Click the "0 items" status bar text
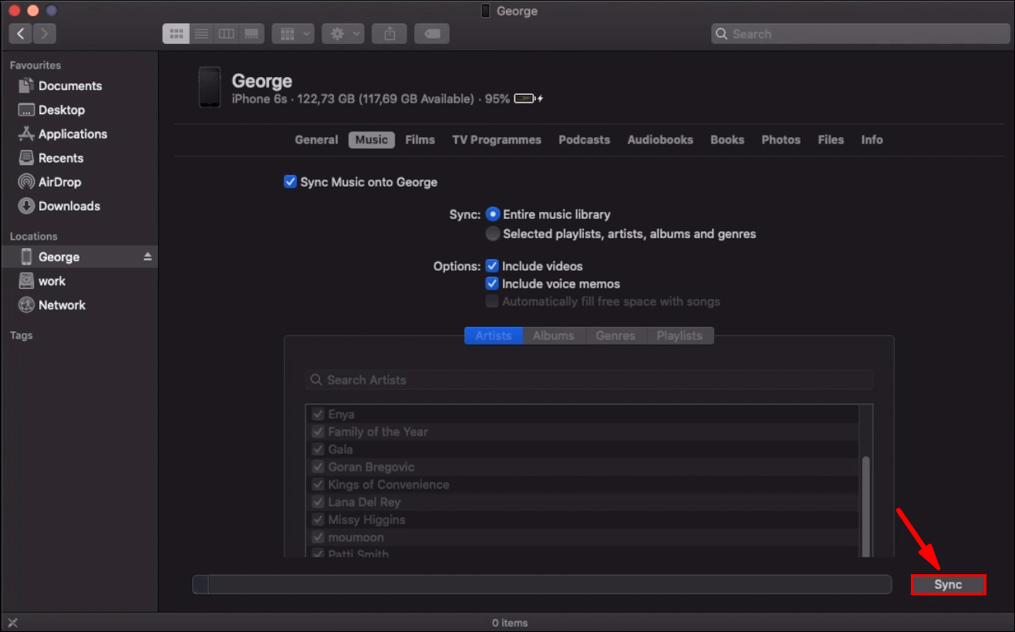The height and width of the screenshot is (632, 1015). point(510,623)
